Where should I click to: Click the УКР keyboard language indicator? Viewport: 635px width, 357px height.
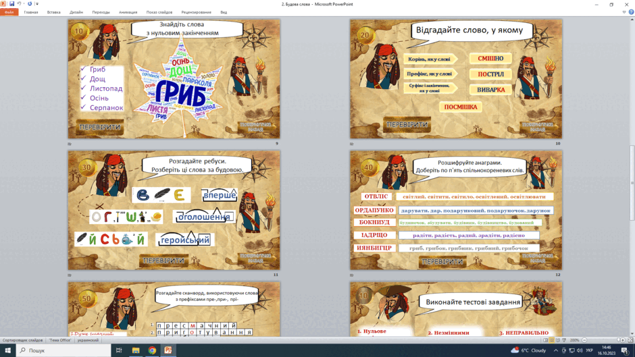589,350
